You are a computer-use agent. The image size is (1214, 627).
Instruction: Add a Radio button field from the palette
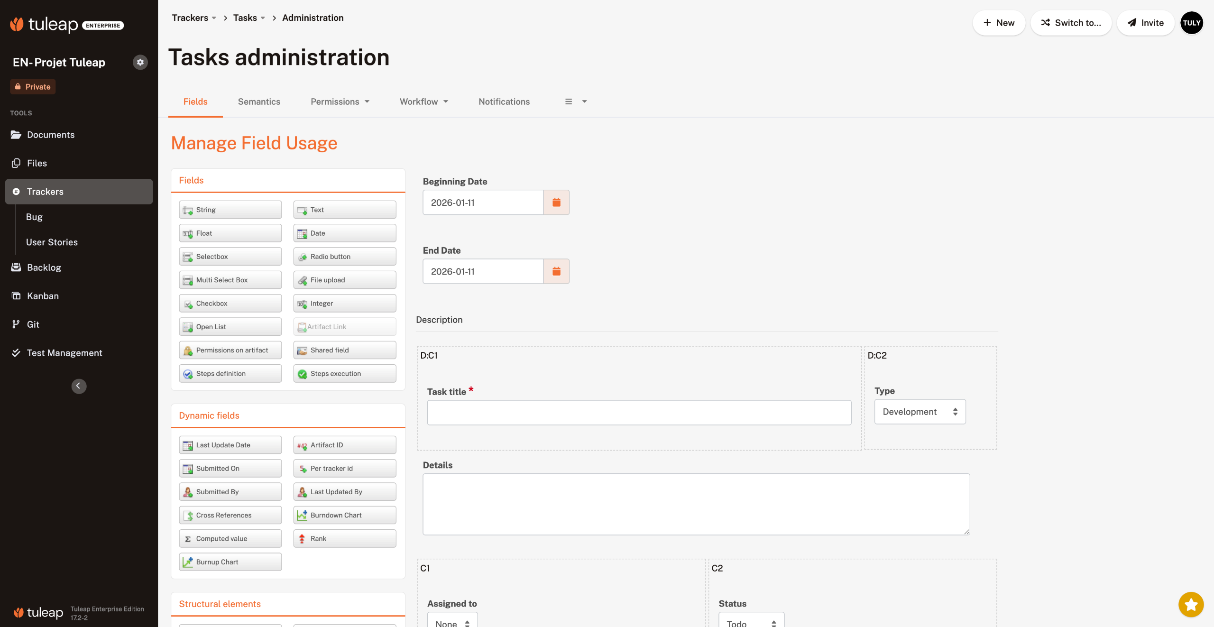click(344, 257)
